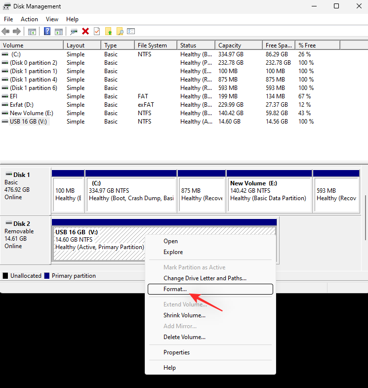Select Format... in the context menu
The height and width of the screenshot is (388, 368).
tap(210, 289)
